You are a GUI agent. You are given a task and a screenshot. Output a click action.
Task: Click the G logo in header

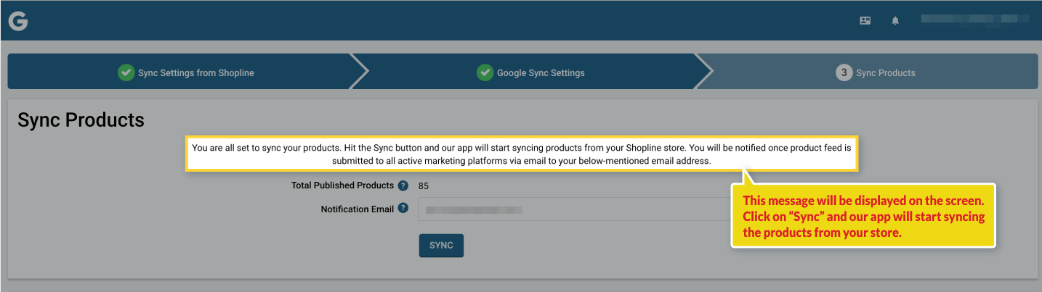pyautogui.click(x=18, y=22)
